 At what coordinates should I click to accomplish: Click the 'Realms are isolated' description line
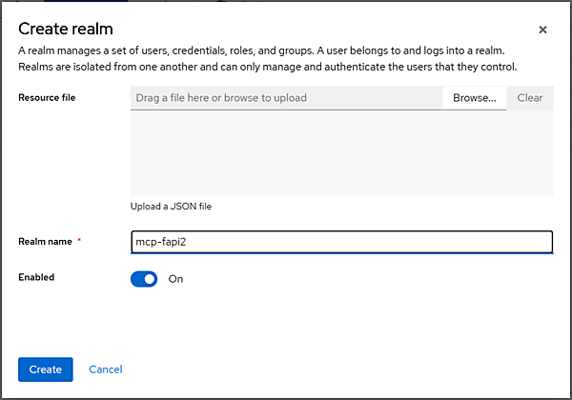(267, 67)
